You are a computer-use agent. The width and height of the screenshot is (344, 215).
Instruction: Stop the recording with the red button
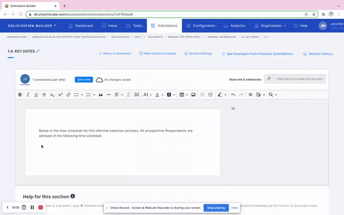[x=41, y=208]
